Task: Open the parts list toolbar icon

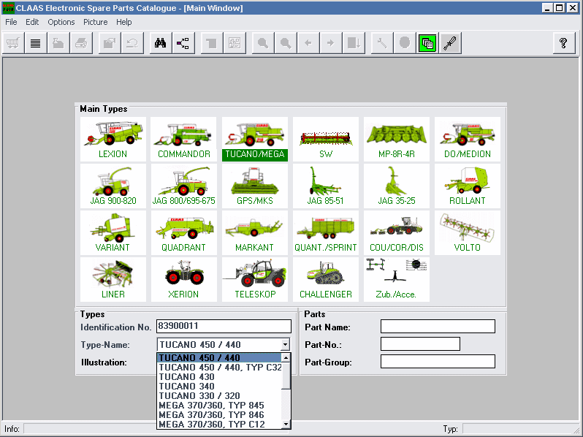Action: (x=36, y=43)
